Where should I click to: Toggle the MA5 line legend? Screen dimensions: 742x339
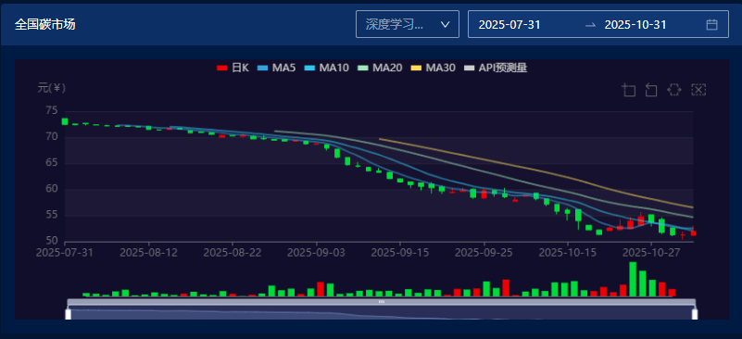[276, 68]
